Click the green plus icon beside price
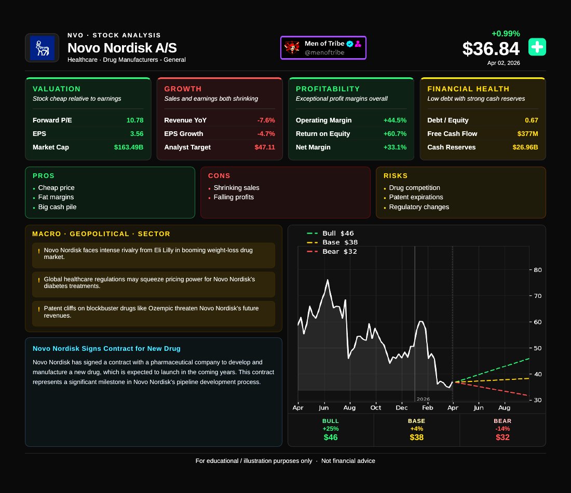This screenshot has height=493, width=571. tap(537, 47)
